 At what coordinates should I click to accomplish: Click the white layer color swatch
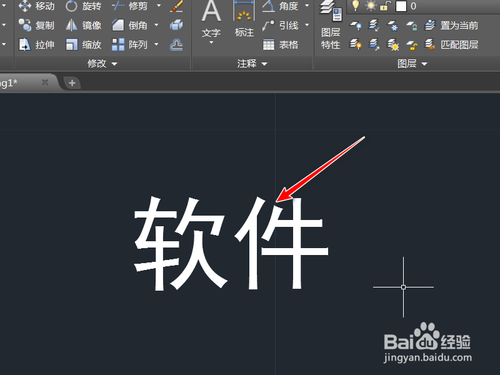[400, 6]
